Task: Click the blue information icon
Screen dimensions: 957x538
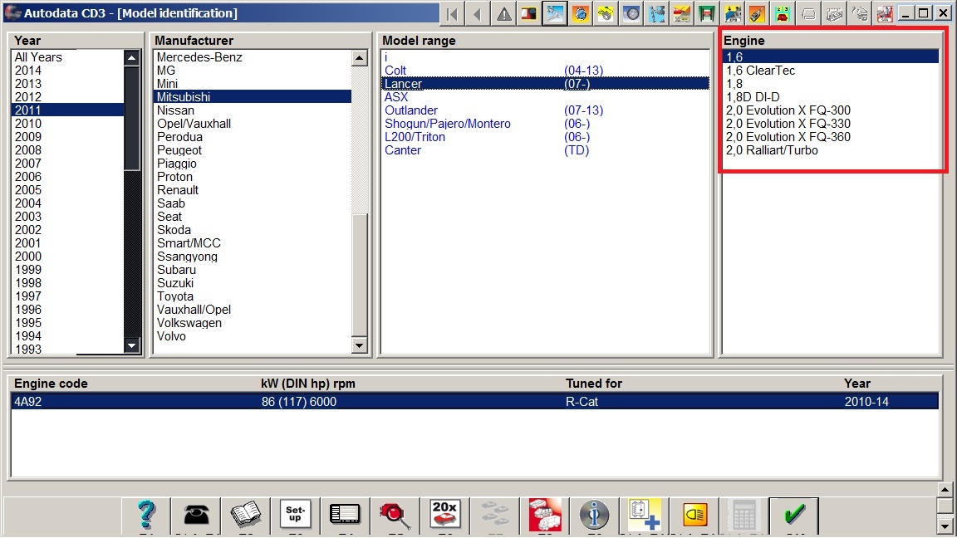Action: 595,516
